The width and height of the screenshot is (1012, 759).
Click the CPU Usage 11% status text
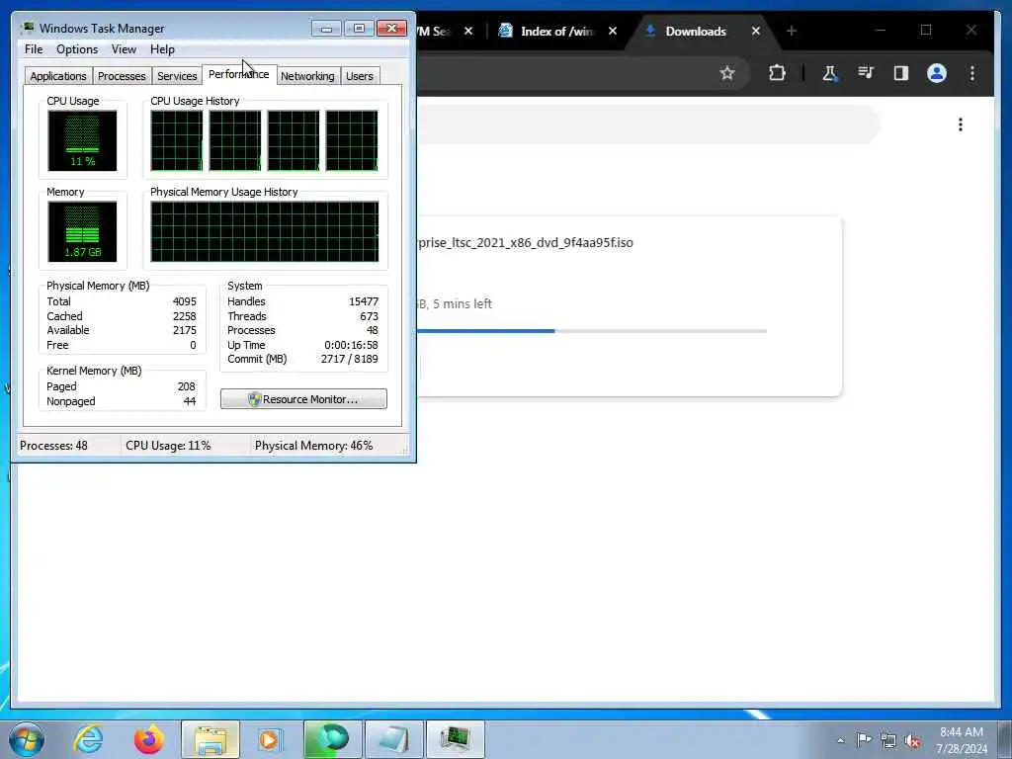(x=168, y=446)
